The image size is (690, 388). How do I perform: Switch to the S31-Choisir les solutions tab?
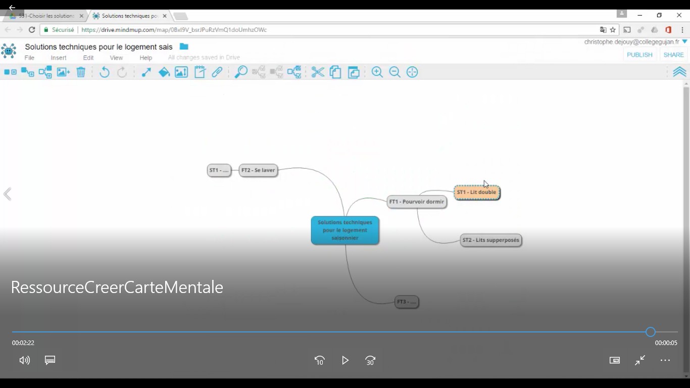(46, 16)
